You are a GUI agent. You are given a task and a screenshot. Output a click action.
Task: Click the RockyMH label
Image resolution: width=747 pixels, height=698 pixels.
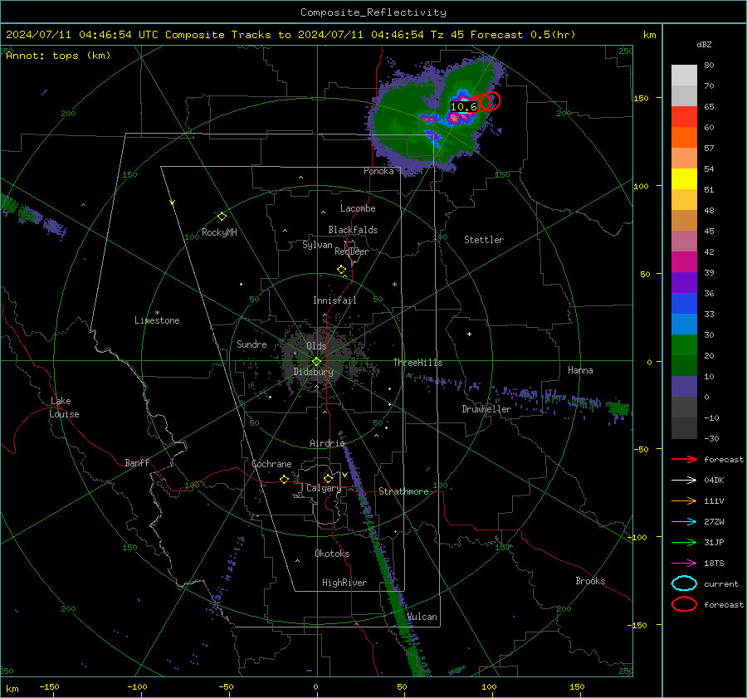(219, 232)
